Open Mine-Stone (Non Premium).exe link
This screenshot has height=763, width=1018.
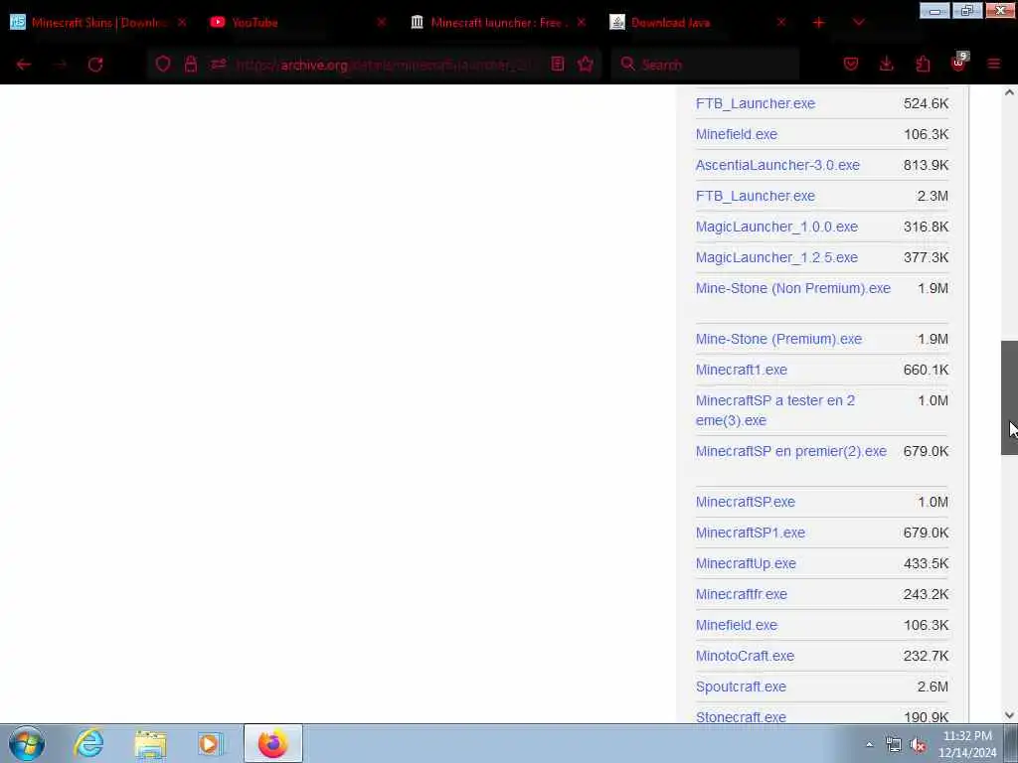pos(792,288)
